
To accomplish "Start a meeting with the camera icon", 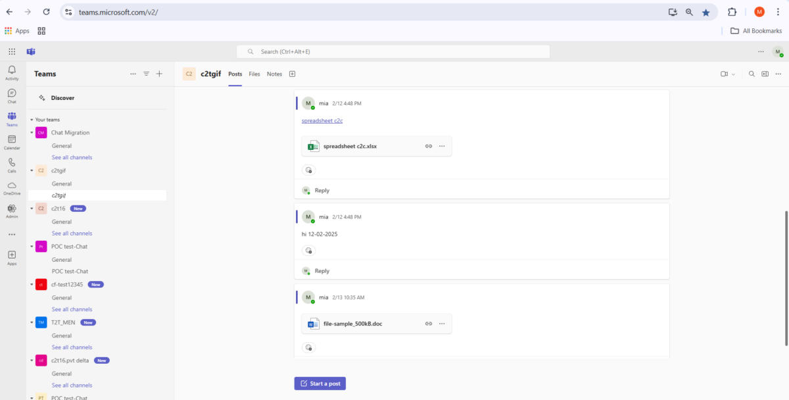I will tap(723, 74).
